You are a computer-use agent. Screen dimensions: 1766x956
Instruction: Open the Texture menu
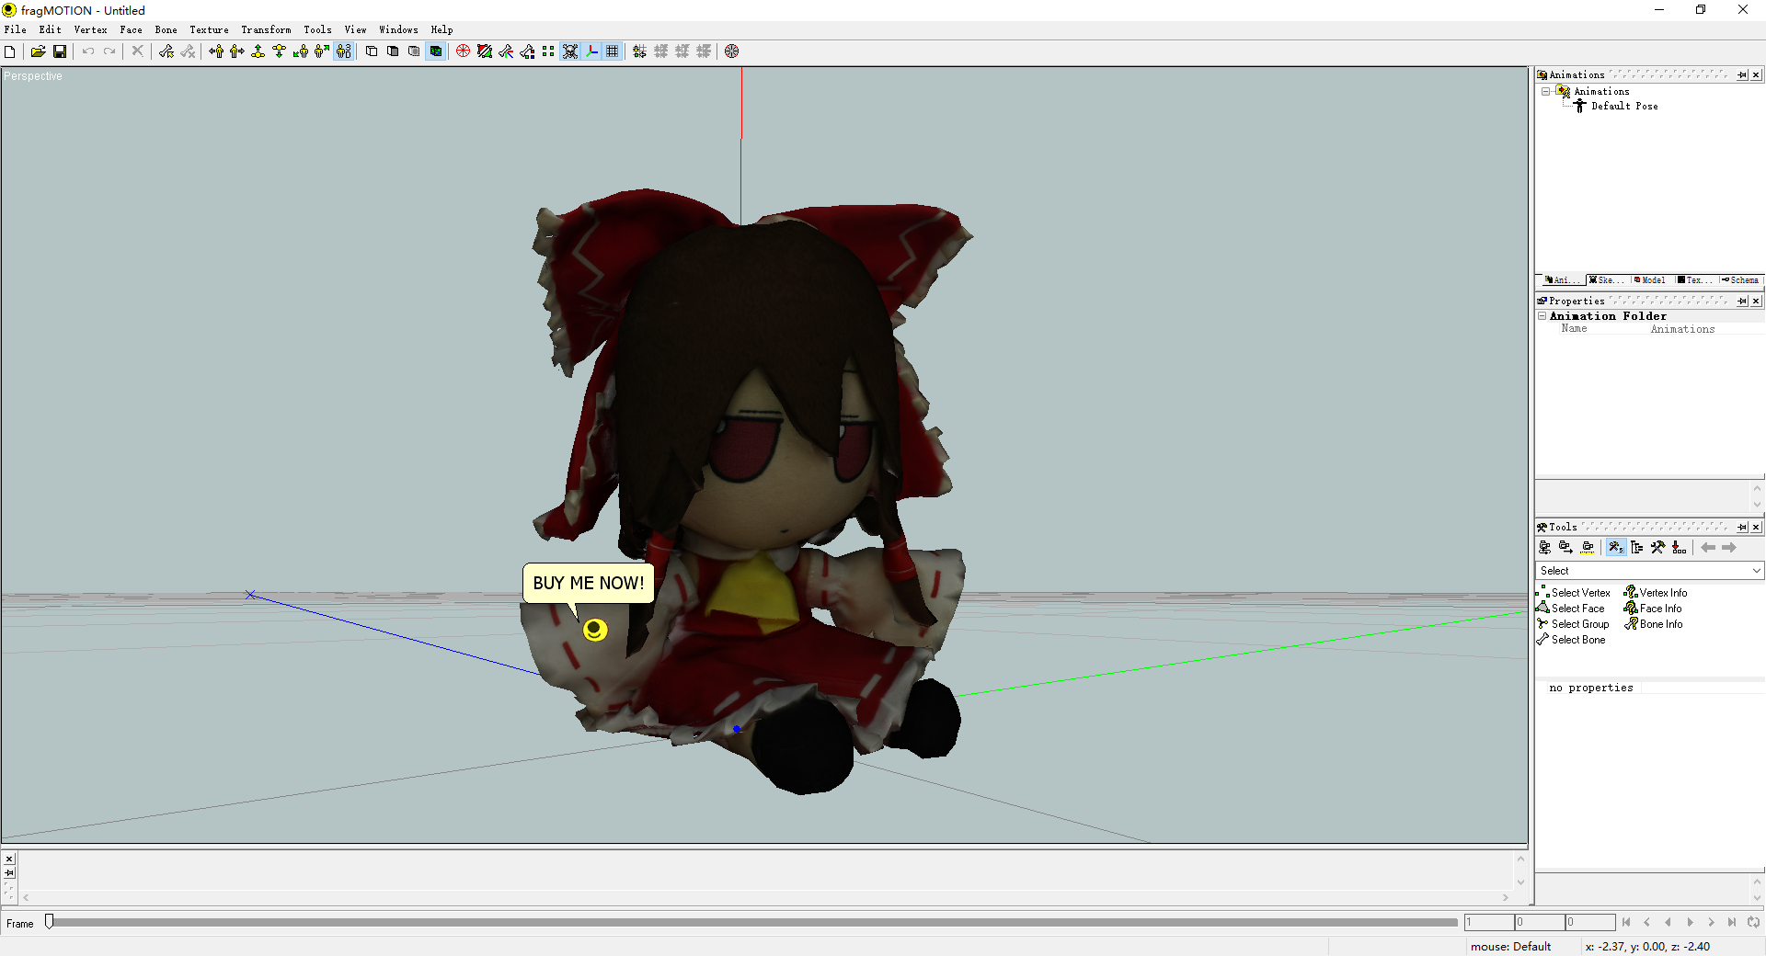210,29
